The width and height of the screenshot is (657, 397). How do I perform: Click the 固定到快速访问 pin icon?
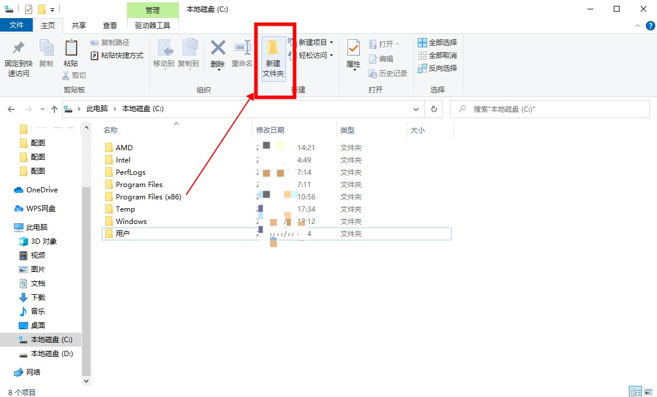coord(18,48)
